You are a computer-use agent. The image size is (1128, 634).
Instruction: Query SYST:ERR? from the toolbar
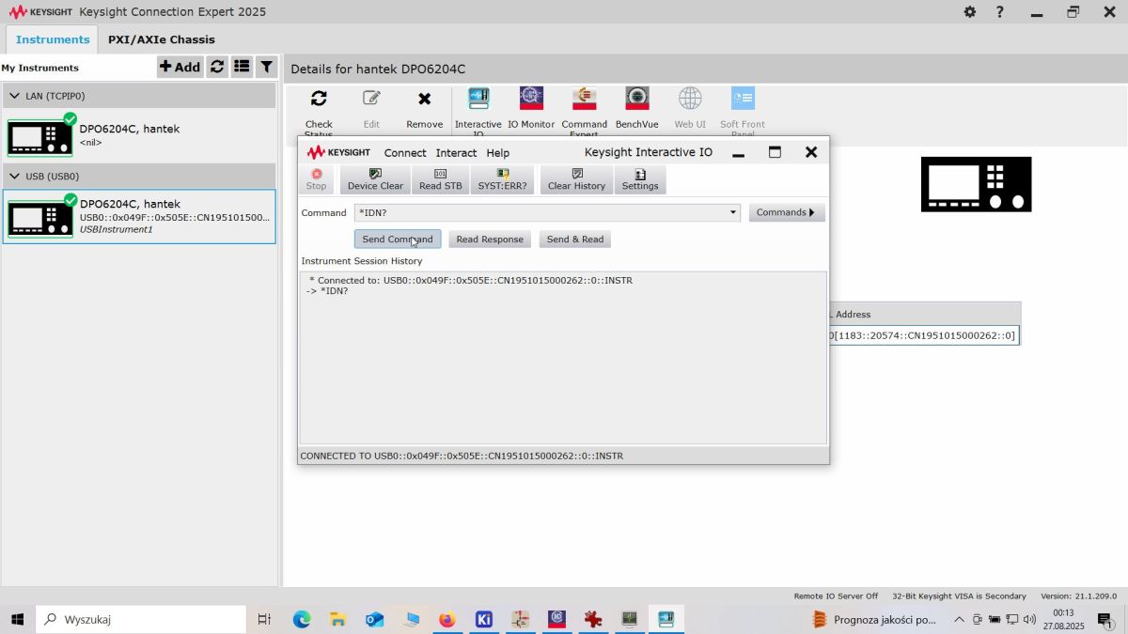[502, 179]
